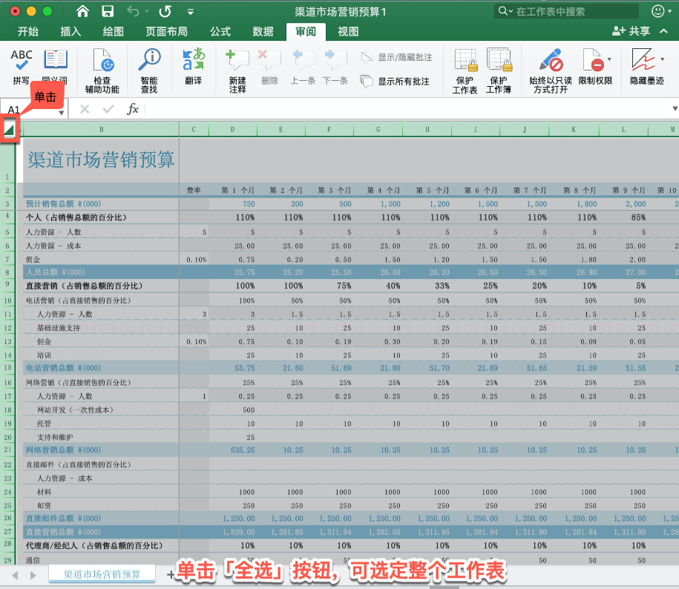Open the fx insert function dialog
Screen dimensions: 679x589
[x=133, y=109]
